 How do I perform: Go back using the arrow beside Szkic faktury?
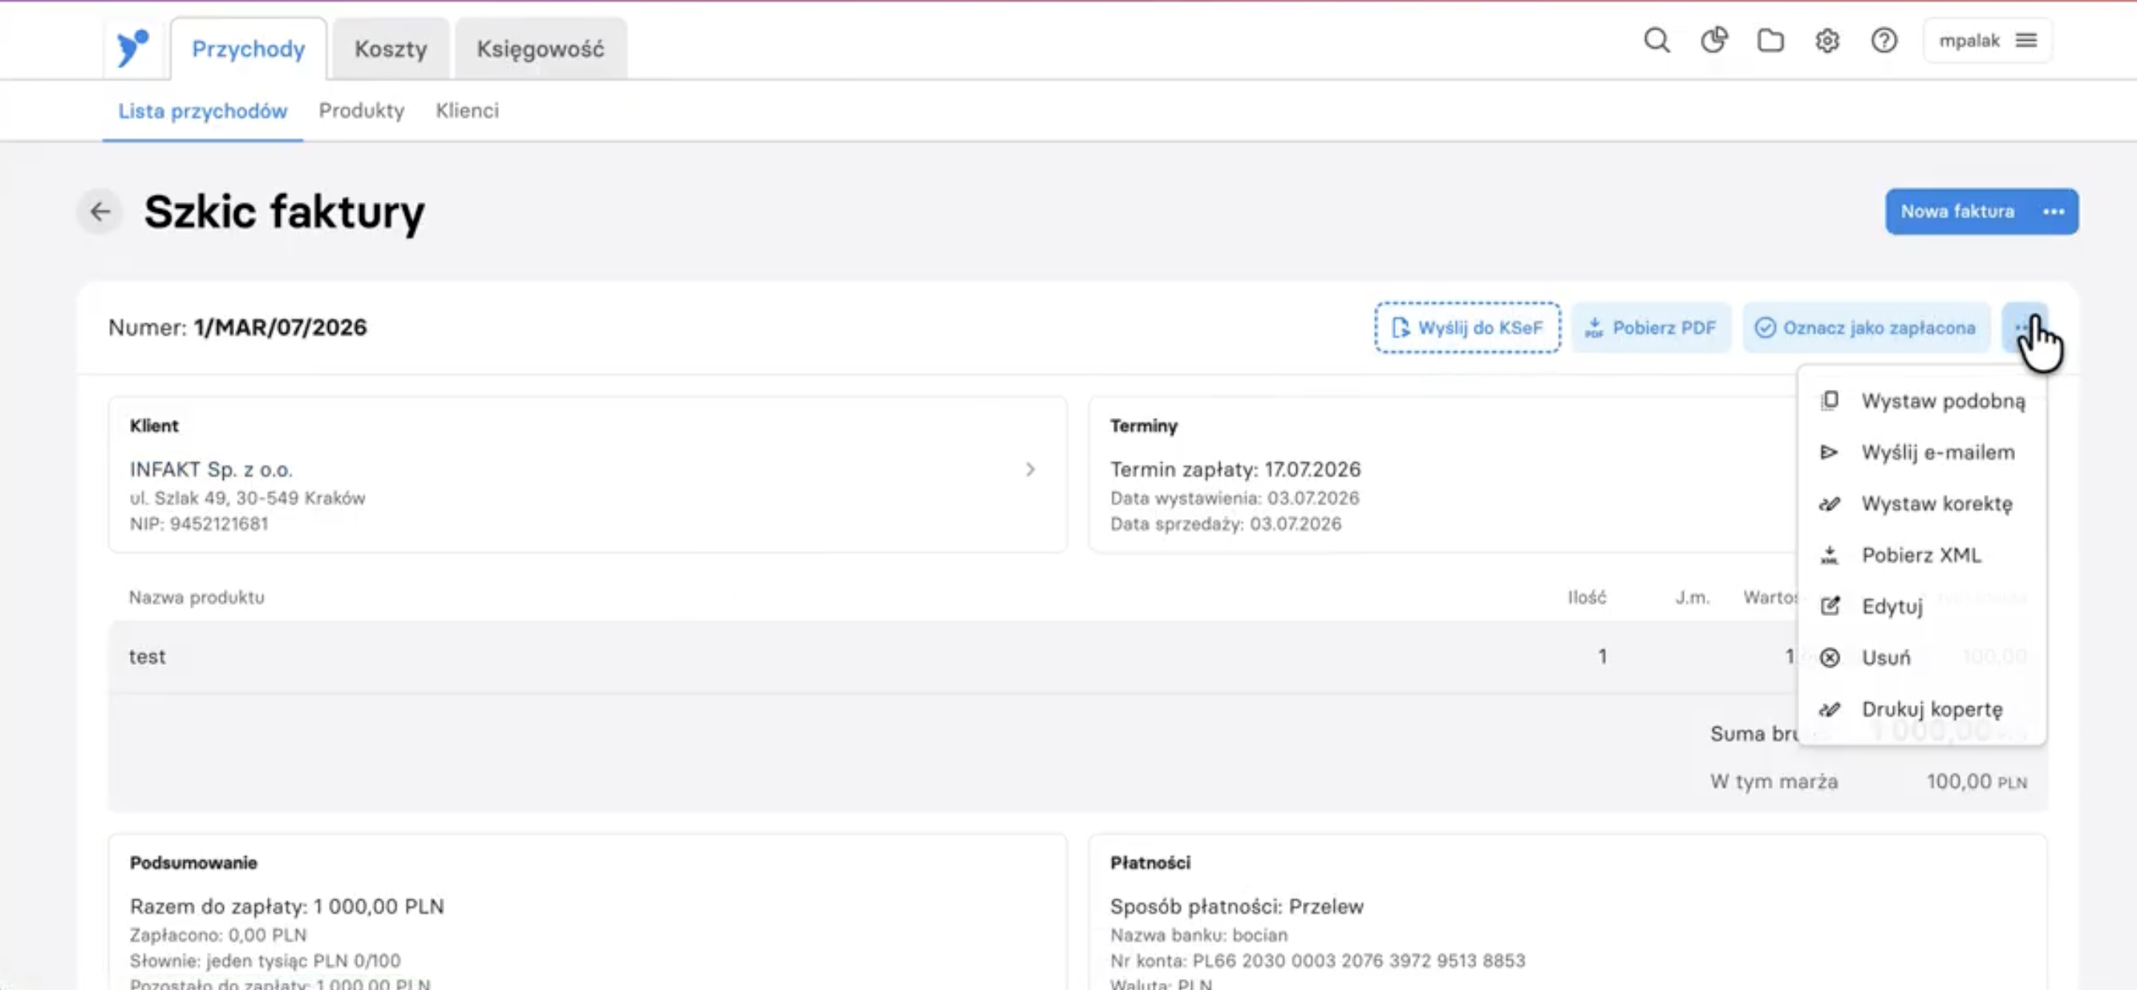tap(100, 212)
